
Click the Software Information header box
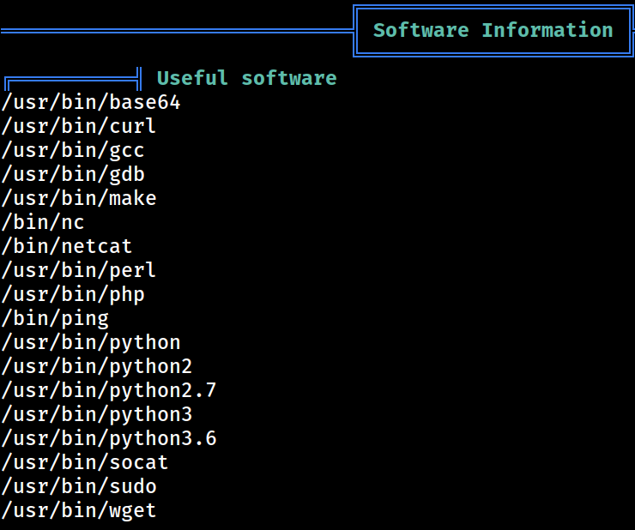pyautogui.click(x=493, y=31)
